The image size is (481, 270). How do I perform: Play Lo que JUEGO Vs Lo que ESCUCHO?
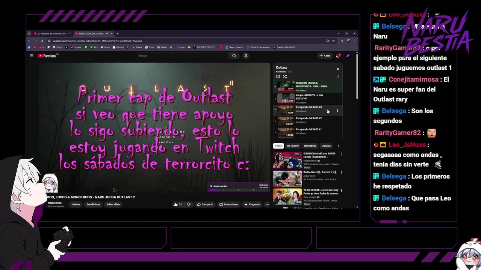[308, 98]
